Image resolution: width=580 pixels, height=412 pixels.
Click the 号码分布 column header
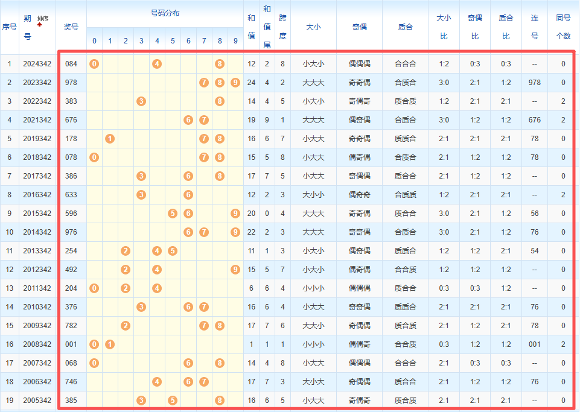pyautogui.click(x=165, y=13)
